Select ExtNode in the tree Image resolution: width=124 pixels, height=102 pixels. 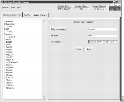[x=9, y=22]
